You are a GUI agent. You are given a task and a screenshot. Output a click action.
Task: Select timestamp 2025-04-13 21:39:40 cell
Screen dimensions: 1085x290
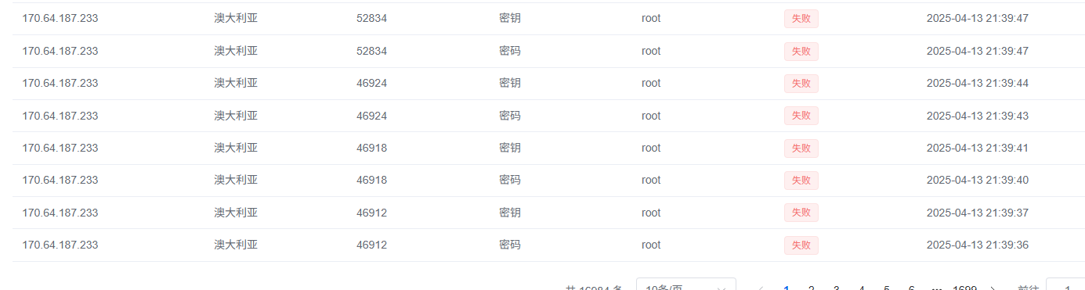coord(977,180)
